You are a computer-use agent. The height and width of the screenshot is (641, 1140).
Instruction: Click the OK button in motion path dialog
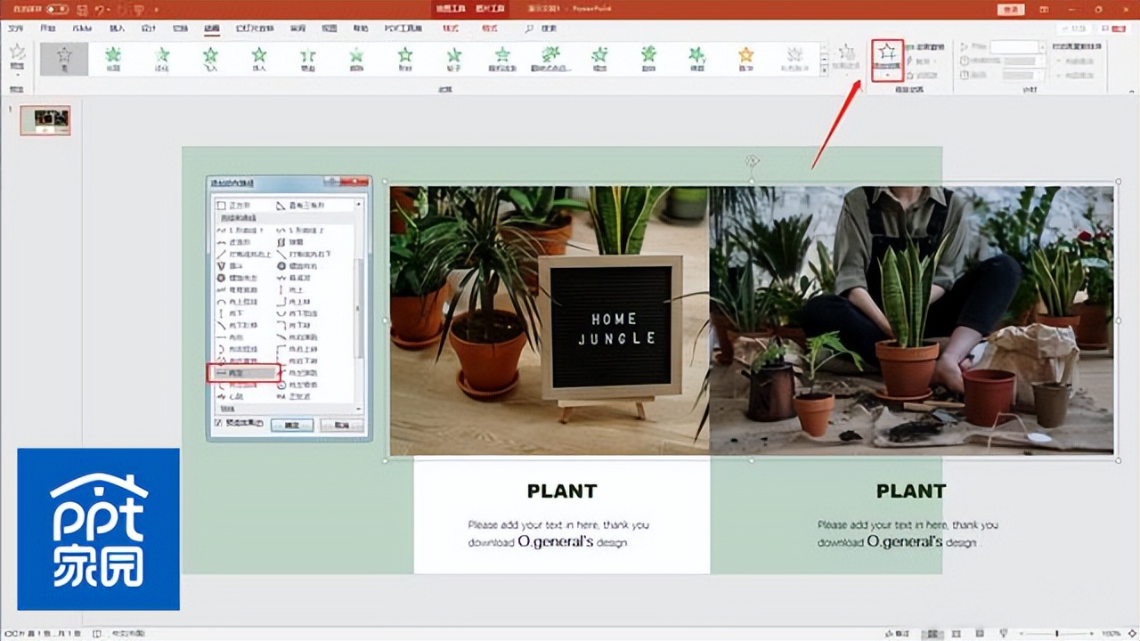pos(291,425)
